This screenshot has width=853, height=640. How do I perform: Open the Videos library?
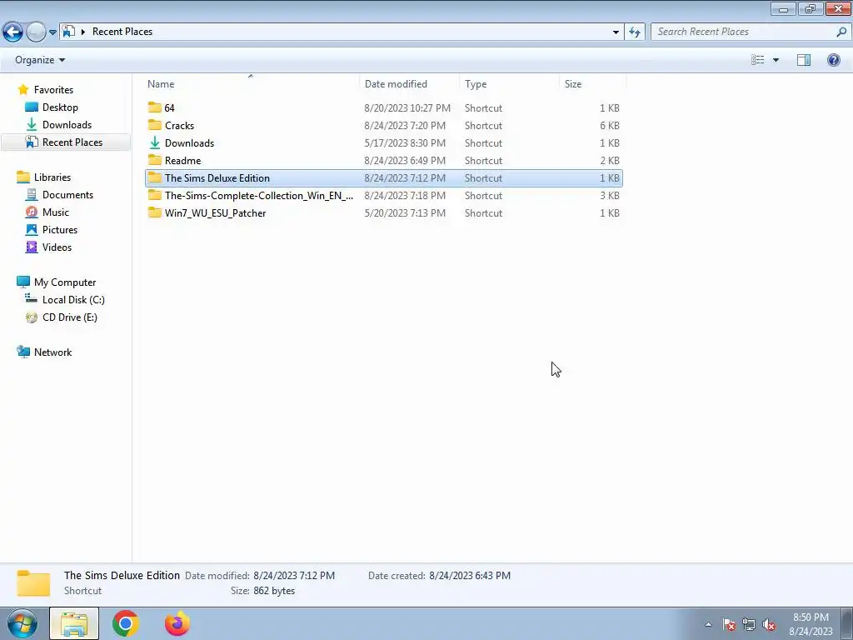pos(57,247)
